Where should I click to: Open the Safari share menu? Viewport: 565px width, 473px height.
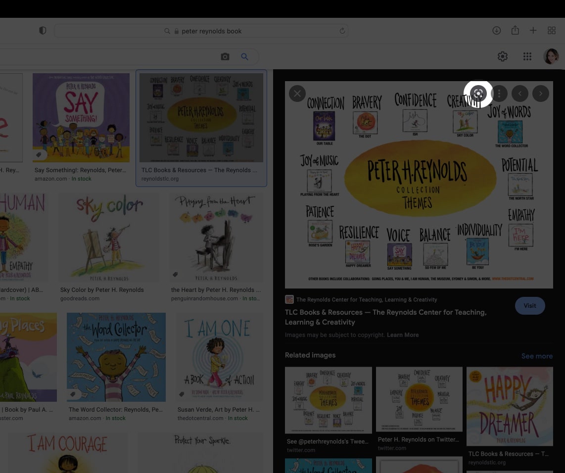click(x=515, y=31)
